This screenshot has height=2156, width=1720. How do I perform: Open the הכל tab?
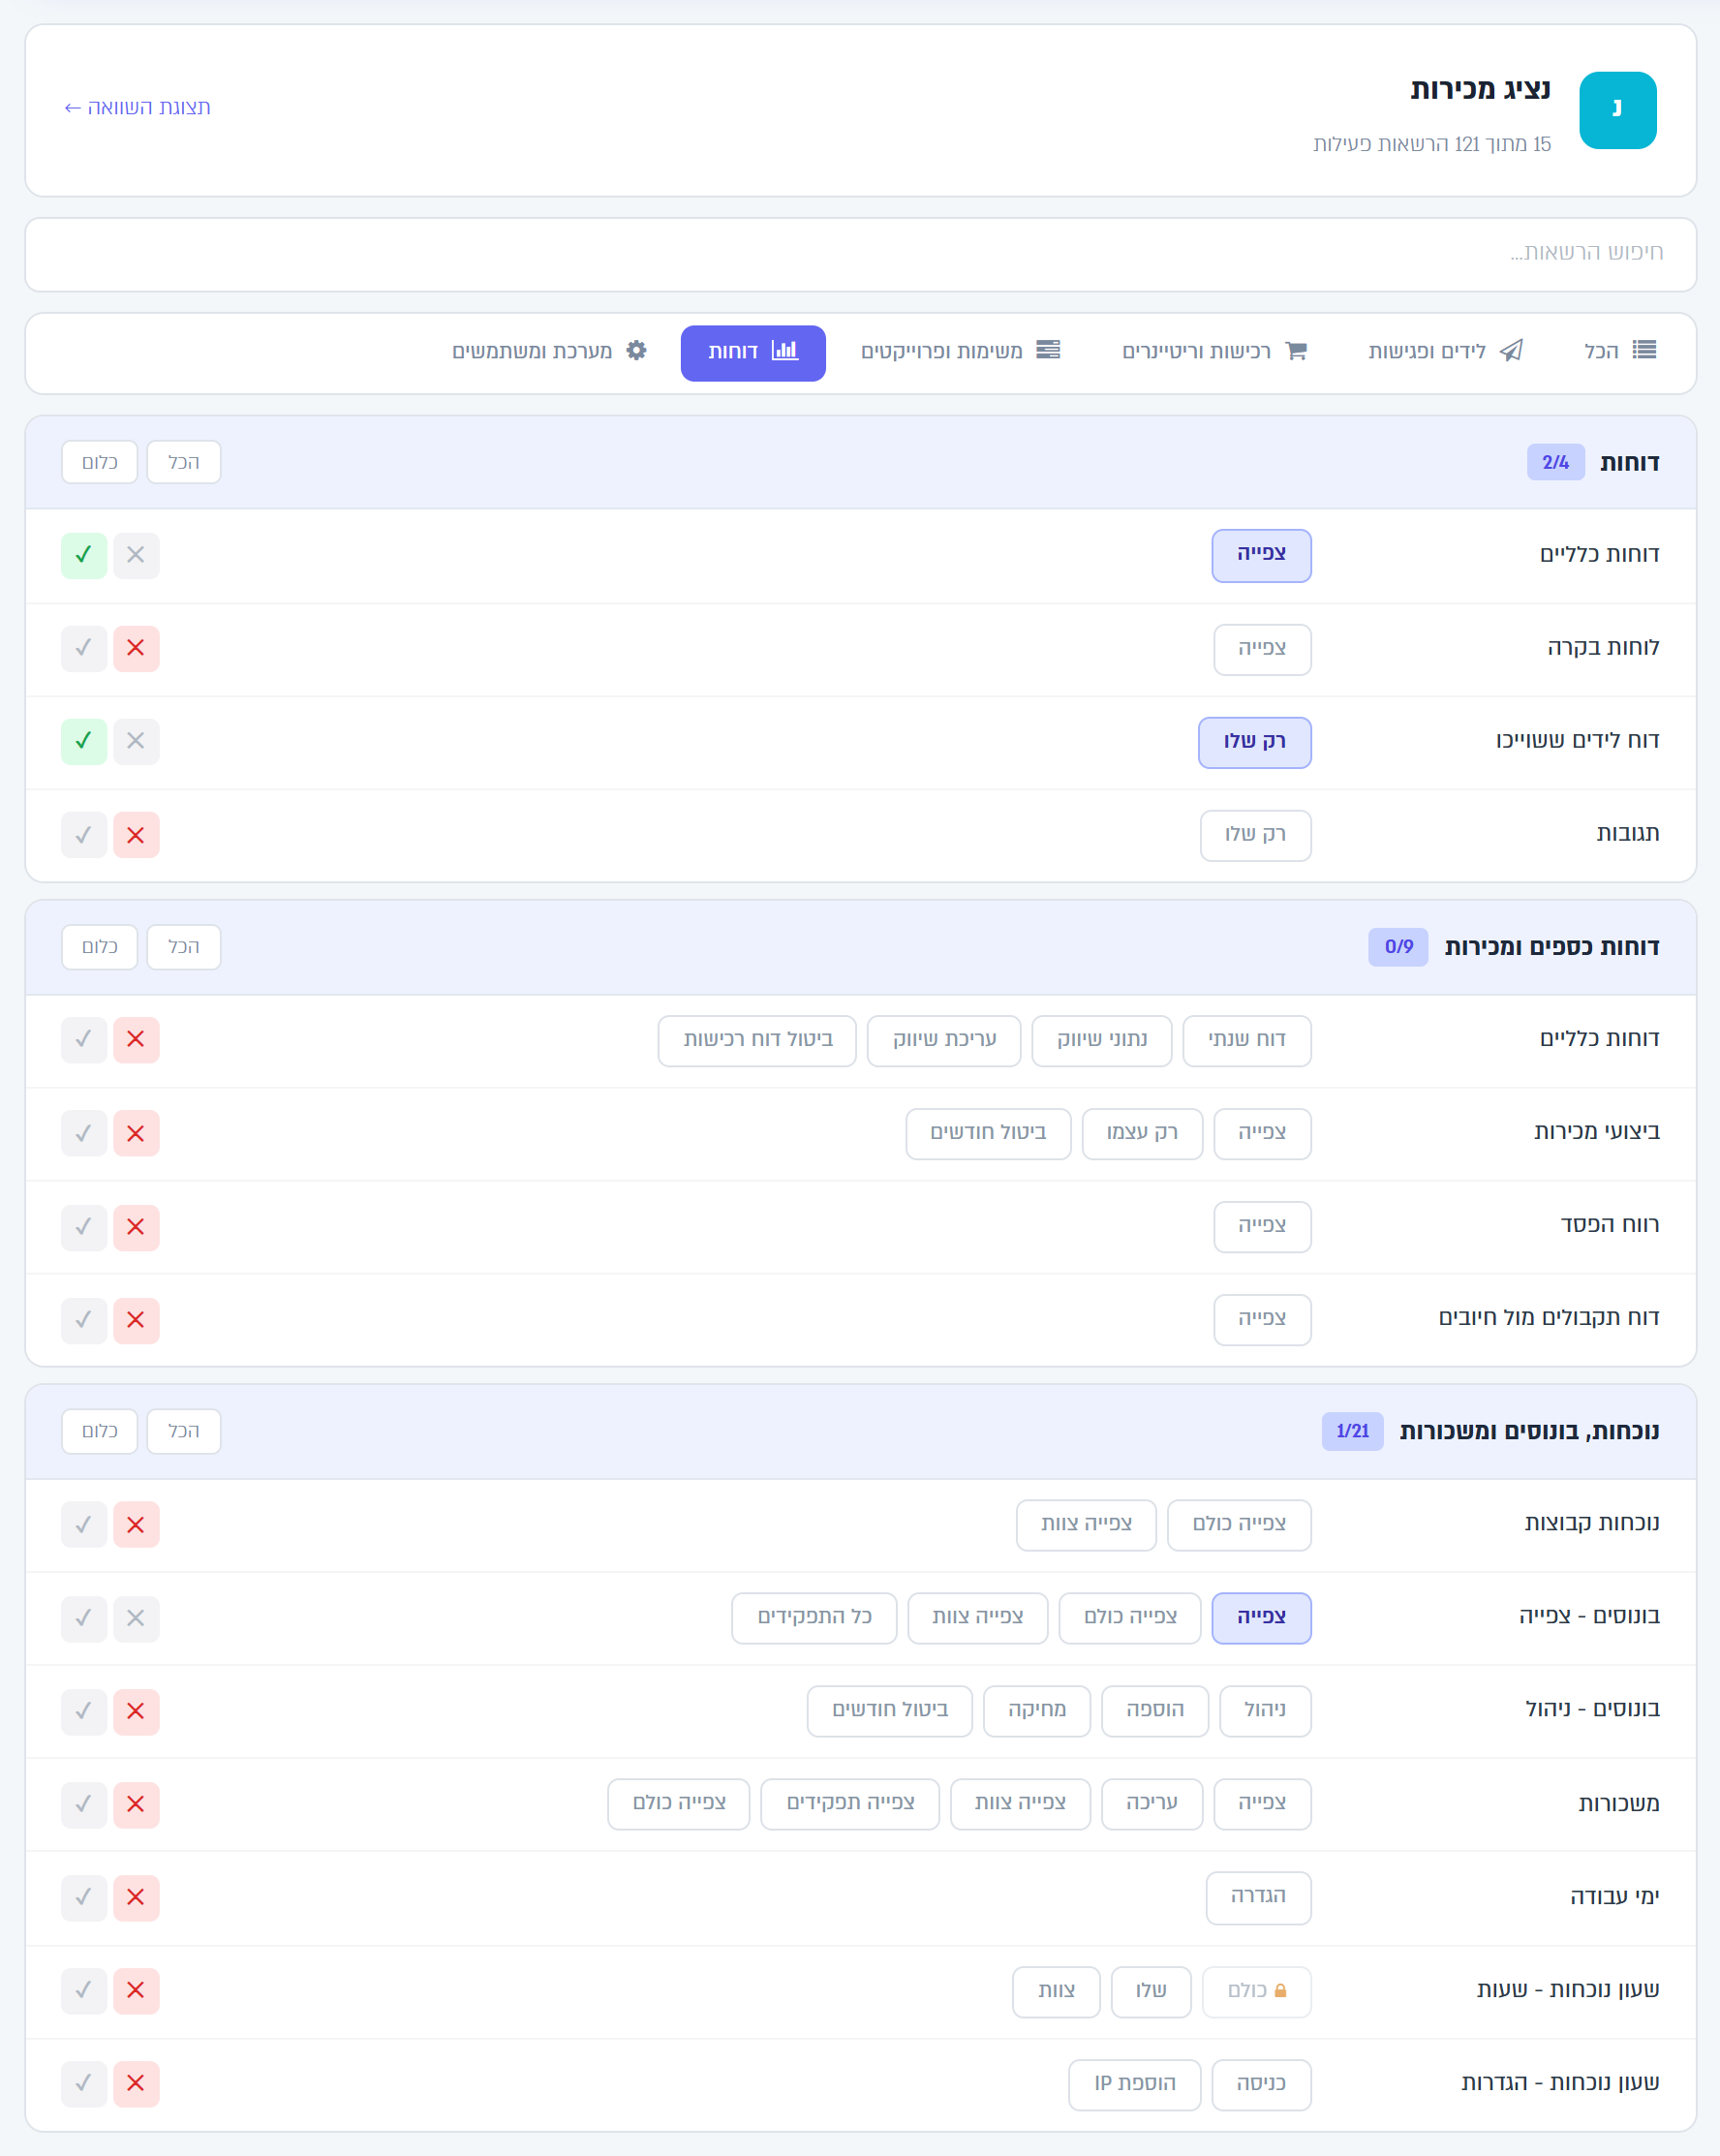click(x=1620, y=351)
